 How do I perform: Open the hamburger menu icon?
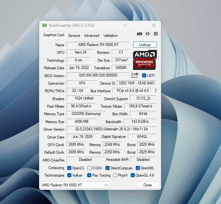[x=156, y=34]
